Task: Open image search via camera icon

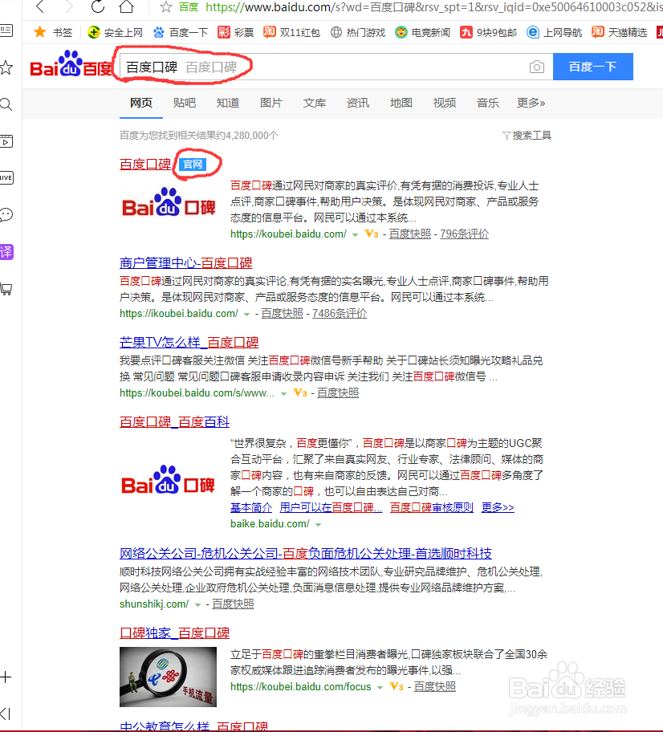Action: pos(537,67)
